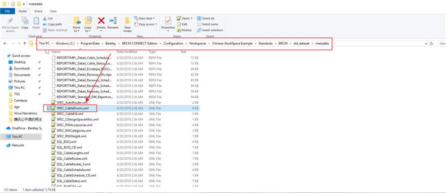Click the Copy ribbon icon
Image resolution: width=446 pixels, height=193 pixels.
[25, 21]
